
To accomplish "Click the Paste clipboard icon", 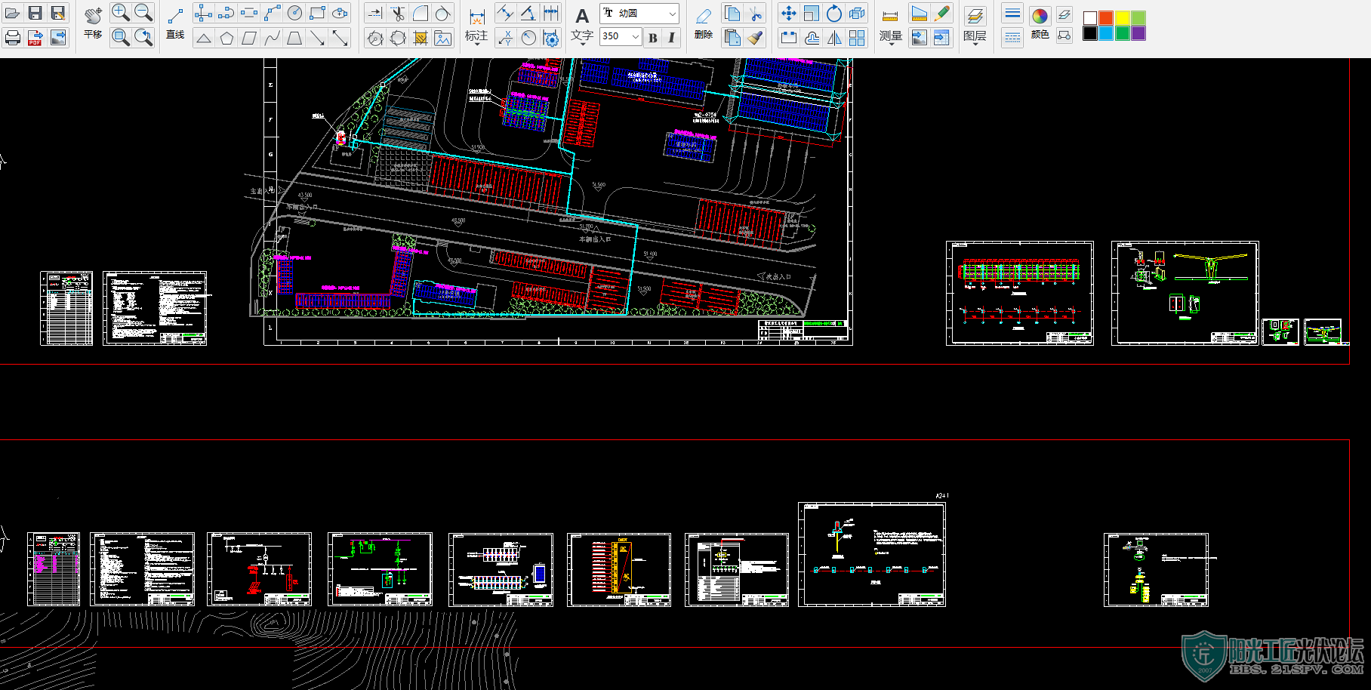I will (732, 38).
